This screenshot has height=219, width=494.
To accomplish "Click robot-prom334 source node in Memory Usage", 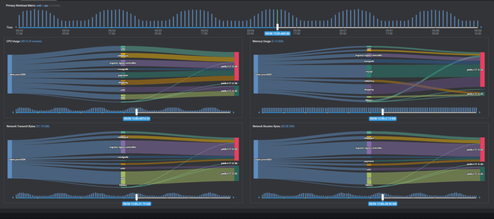I will point(256,74).
